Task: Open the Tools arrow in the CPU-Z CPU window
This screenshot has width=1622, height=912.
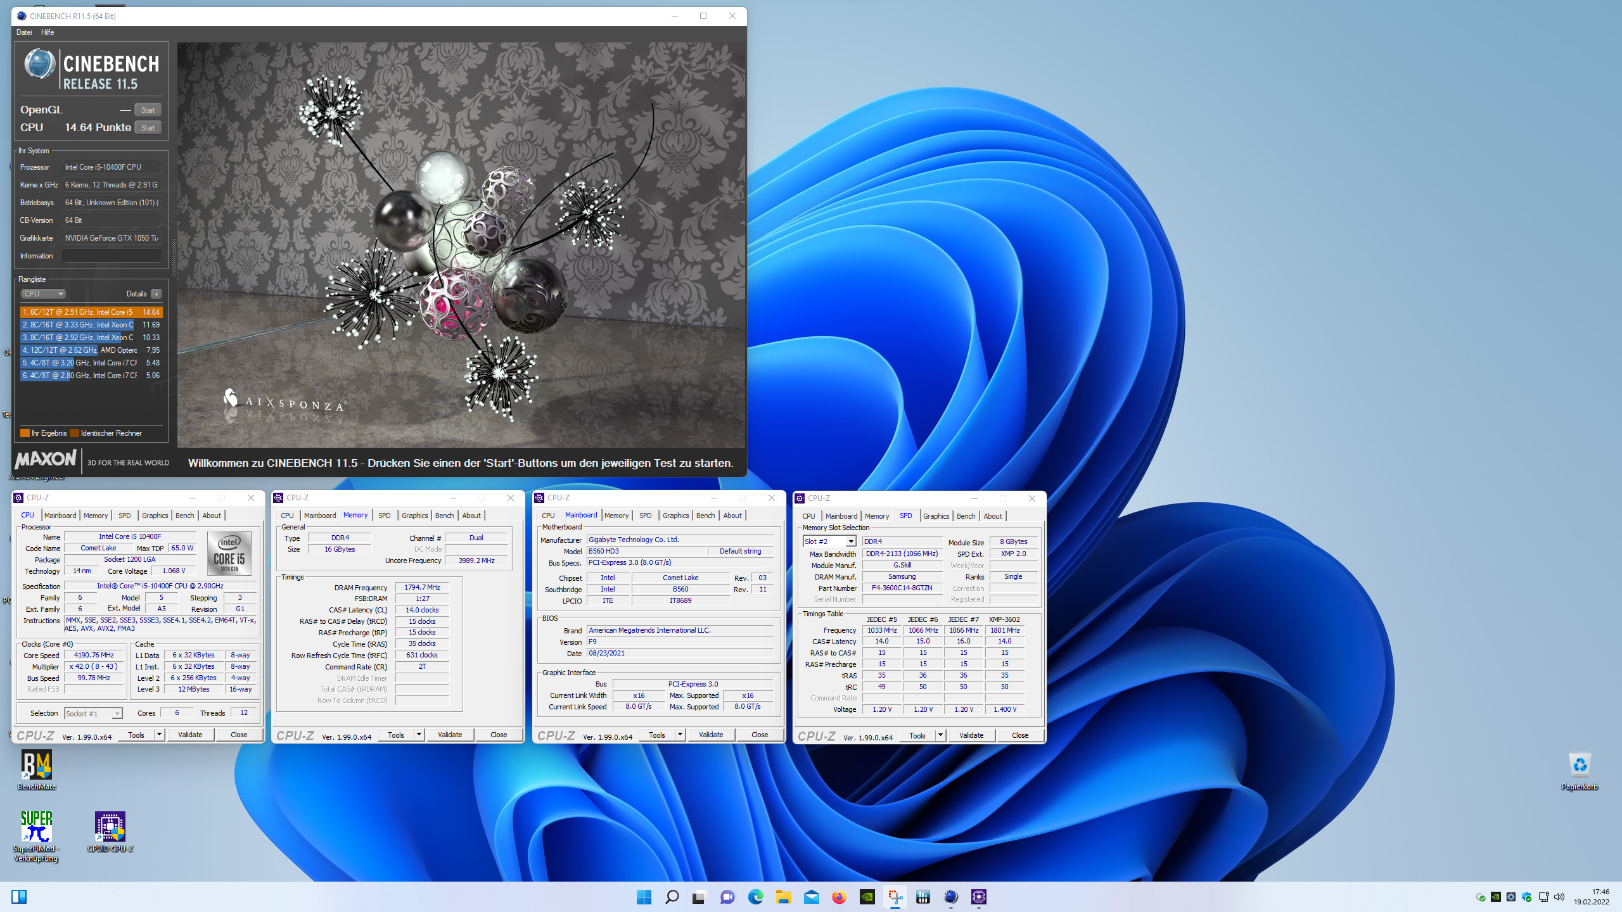Action: [159, 735]
